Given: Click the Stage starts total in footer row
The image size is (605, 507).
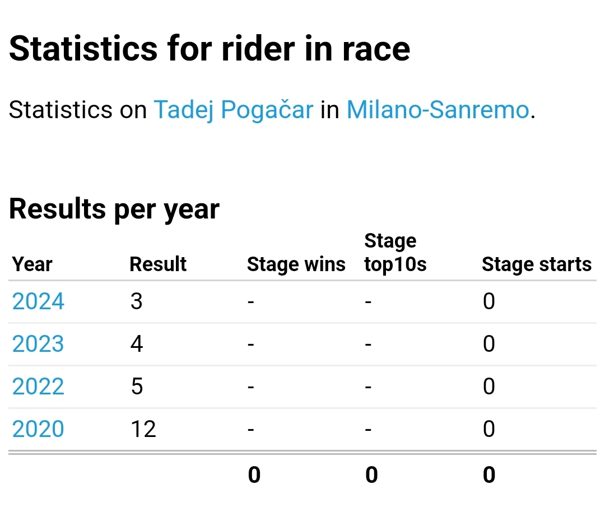Looking at the screenshot, I should pyautogui.click(x=489, y=475).
